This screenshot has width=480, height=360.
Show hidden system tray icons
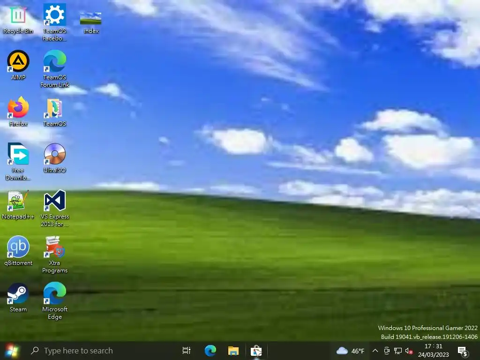[375, 351]
